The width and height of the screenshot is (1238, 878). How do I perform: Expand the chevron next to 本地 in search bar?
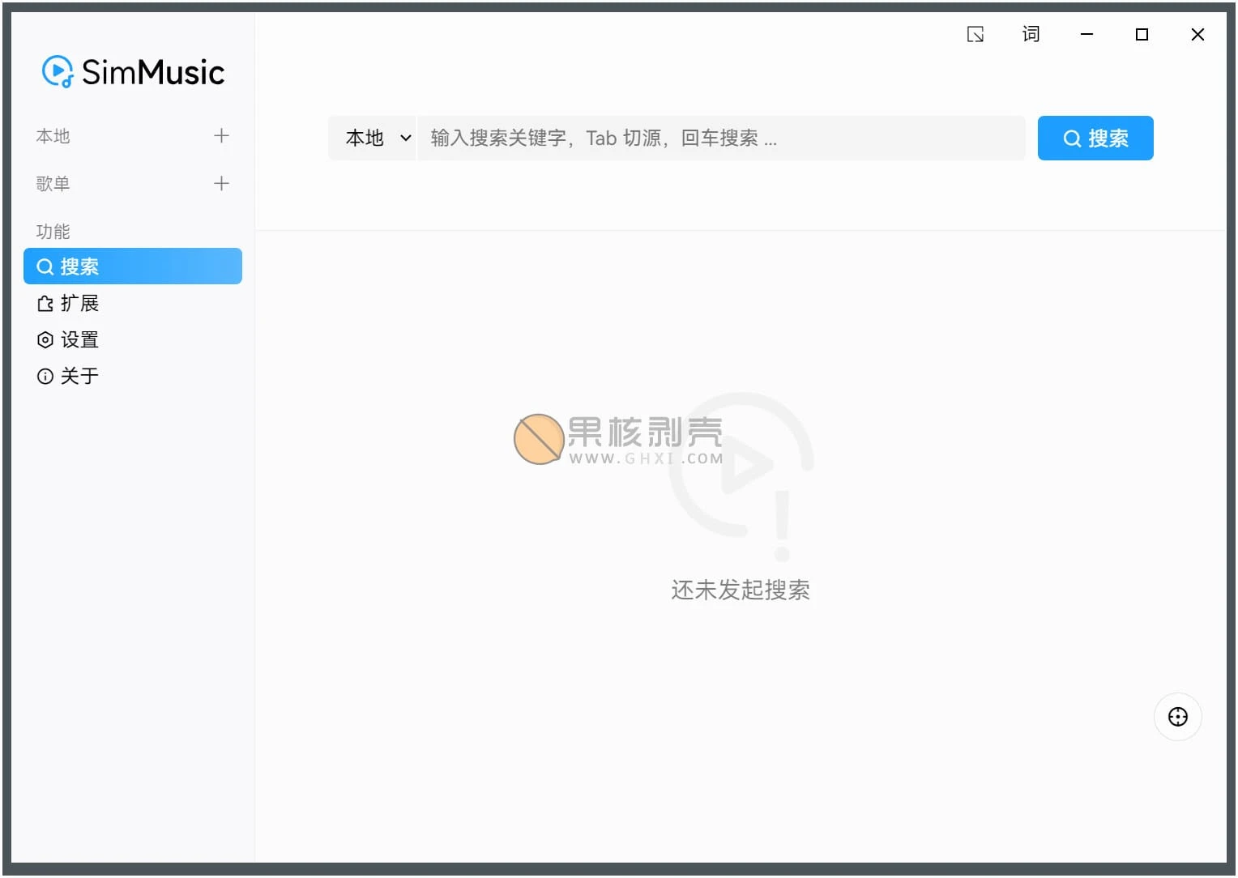[405, 138]
